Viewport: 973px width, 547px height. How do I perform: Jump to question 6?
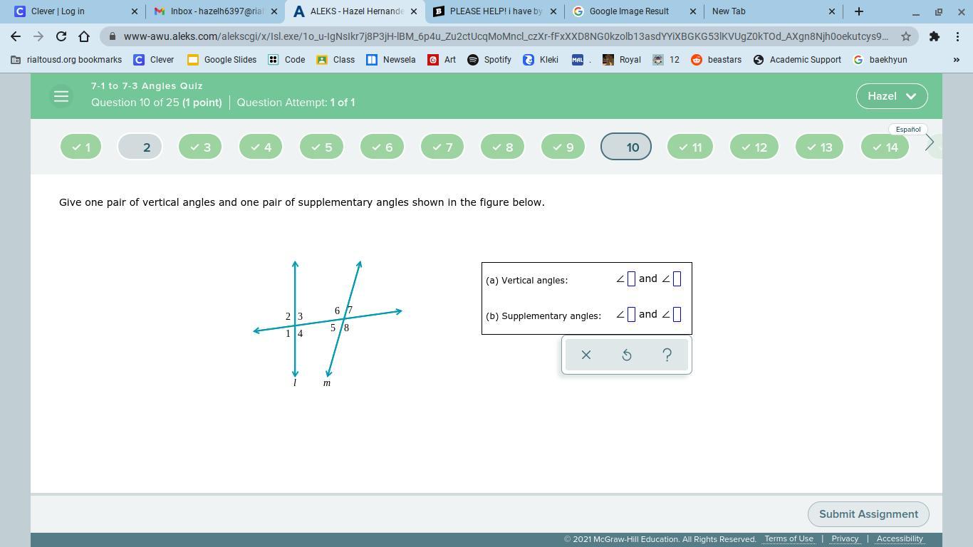click(382, 147)
